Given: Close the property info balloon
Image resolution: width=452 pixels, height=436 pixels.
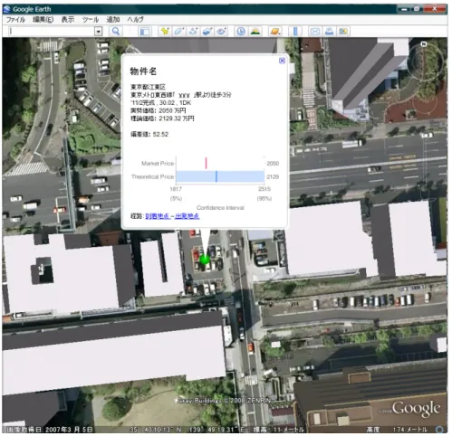Looking at the screenshot, I should pos(282,61).
